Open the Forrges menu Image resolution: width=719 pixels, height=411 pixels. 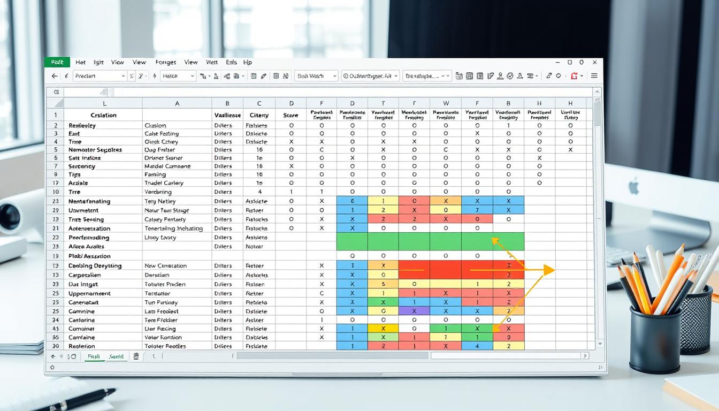pos(166,62)
